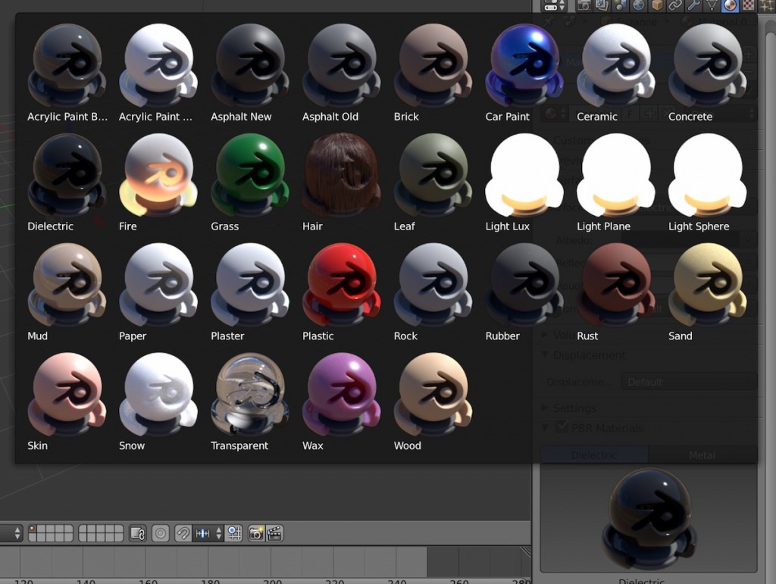The width and height of the screenshot is (776, 584).
Task: Select the Asphalt New material preset
Action: [250, 73]
